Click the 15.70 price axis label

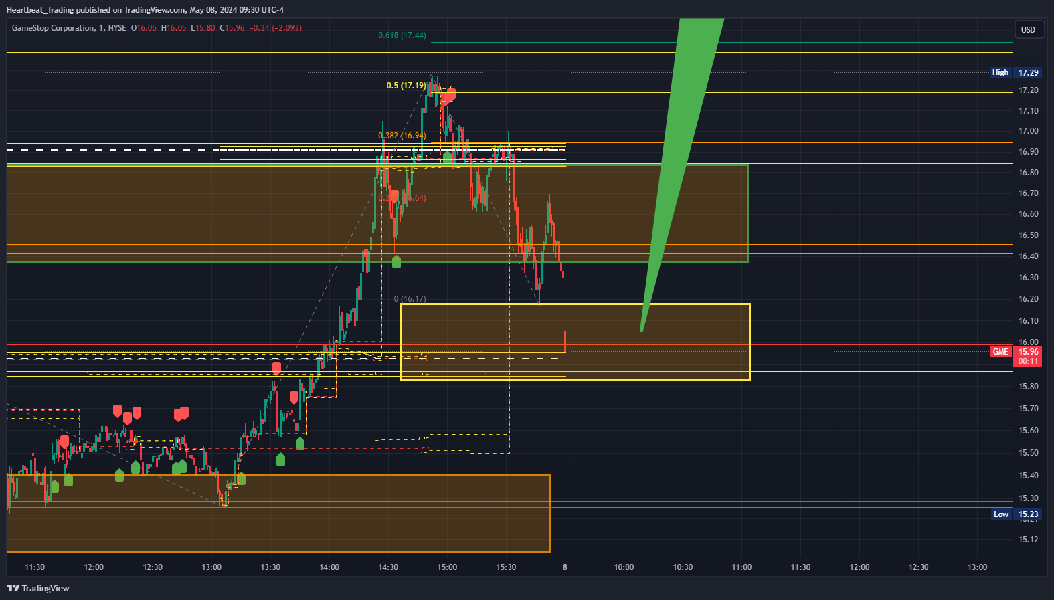1028,409
